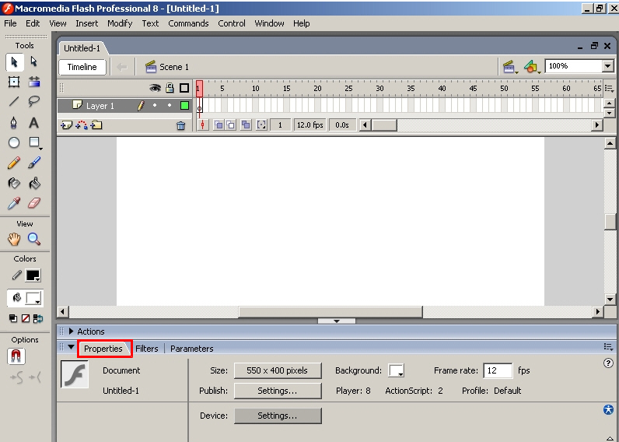Toggle Onion Skin Outlines mode
Screen dimensions: 619x442
pyautogui.click(x=230, y=125)
